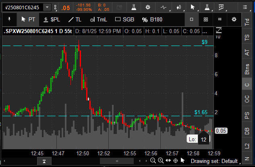Viewport: 255px width, 167px height.
Task: Open the OC sidebar tab
Action: (x=247, y=99)
